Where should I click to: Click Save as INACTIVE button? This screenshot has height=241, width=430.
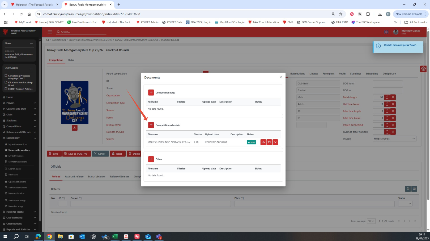[x=76, y=154]
